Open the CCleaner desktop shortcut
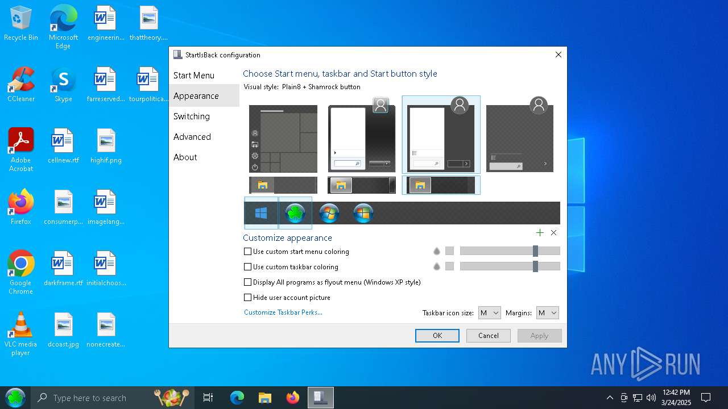The image size is (728, 409). click(21, 85)
